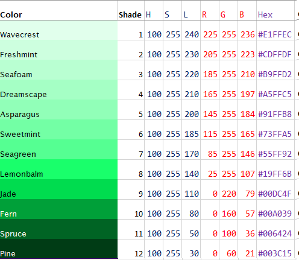Click the hex cell #006424 for Spruce

275,229
